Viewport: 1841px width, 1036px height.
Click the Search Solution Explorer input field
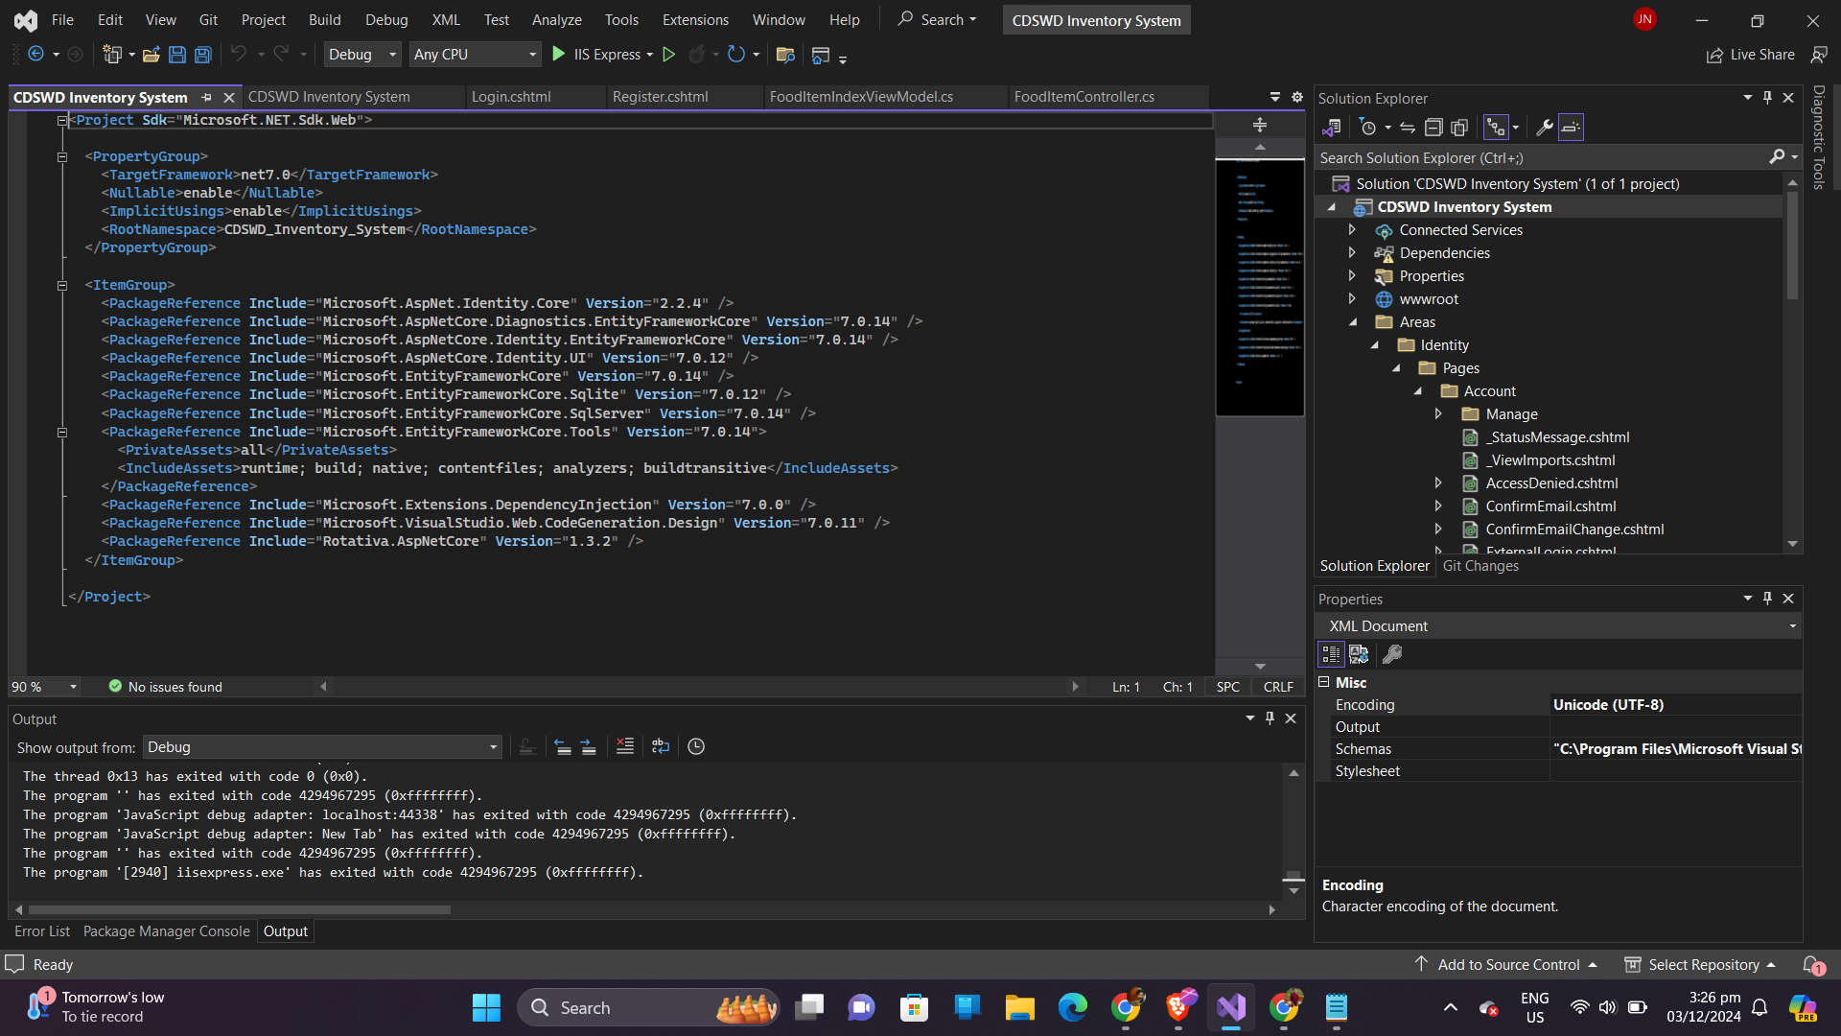(1542, 157)
